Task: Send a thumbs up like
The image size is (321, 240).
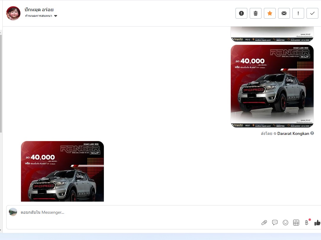Action: pos(317,223)
